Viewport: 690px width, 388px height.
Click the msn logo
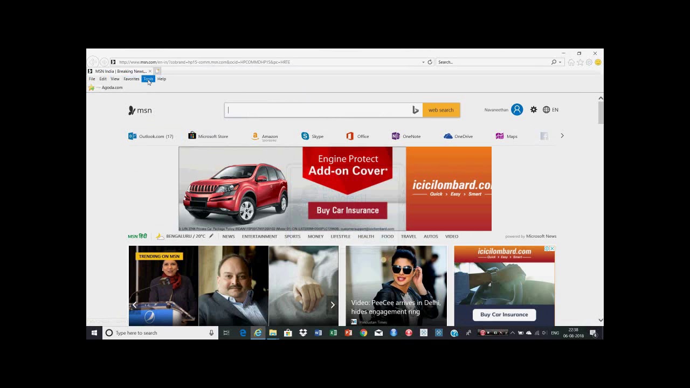pos(140,110)
